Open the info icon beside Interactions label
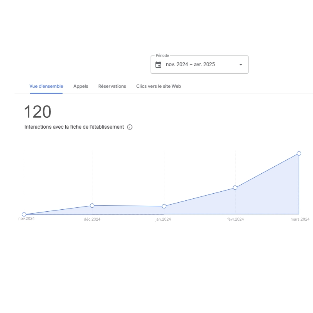Image resolution: width=313 pixels, height=313 pixels. 130,127
